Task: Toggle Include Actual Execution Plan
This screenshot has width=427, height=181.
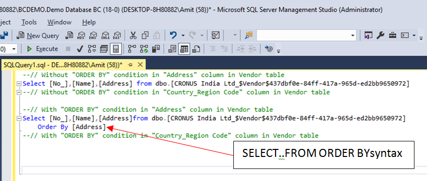Action: coord(132,49)
